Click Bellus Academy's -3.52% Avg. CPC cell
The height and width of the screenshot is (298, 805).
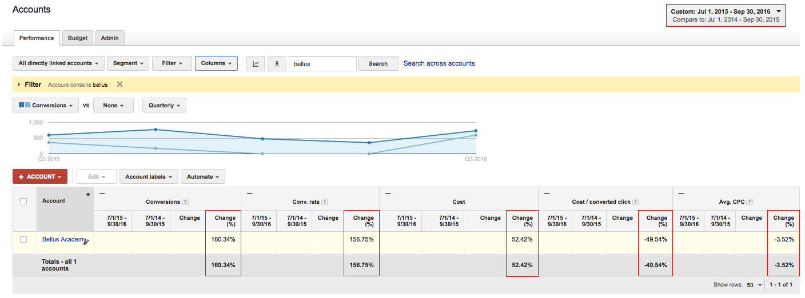click(x=783, y=243)
